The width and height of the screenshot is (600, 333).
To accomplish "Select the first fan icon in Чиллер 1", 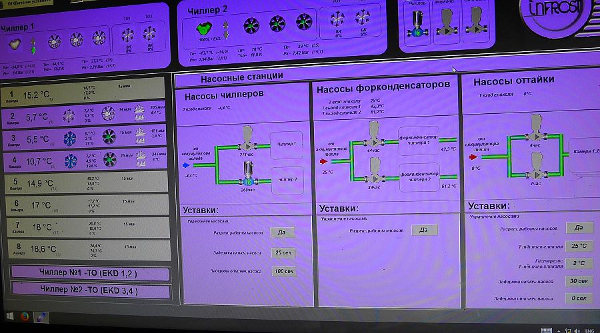I will pyautogui.click(x=54, y=42).
